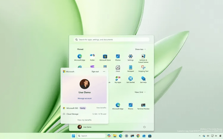Viewport: 223px width, 139px height.
Task: Select the Cloud Storage row
Action: click(85, 114)
